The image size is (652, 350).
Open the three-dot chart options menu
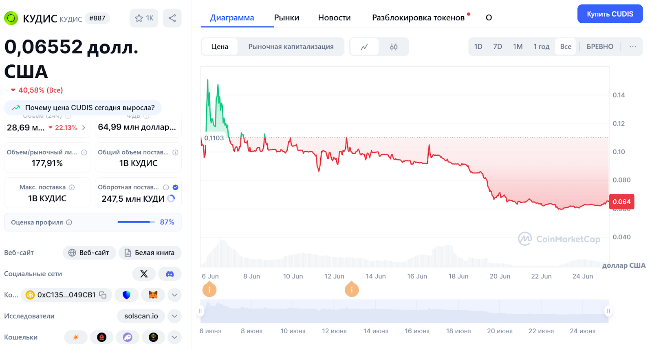pos(632,46)
